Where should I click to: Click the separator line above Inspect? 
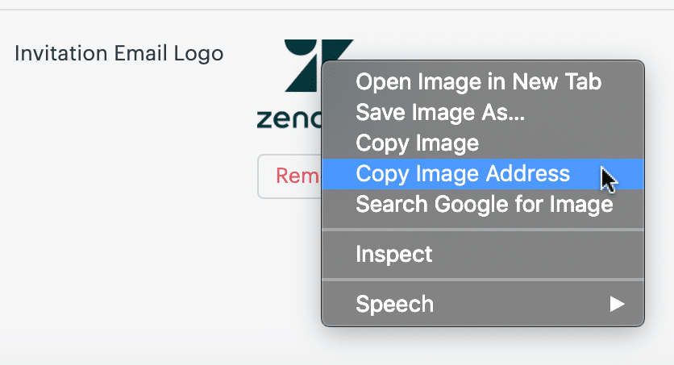click(482, 230)
